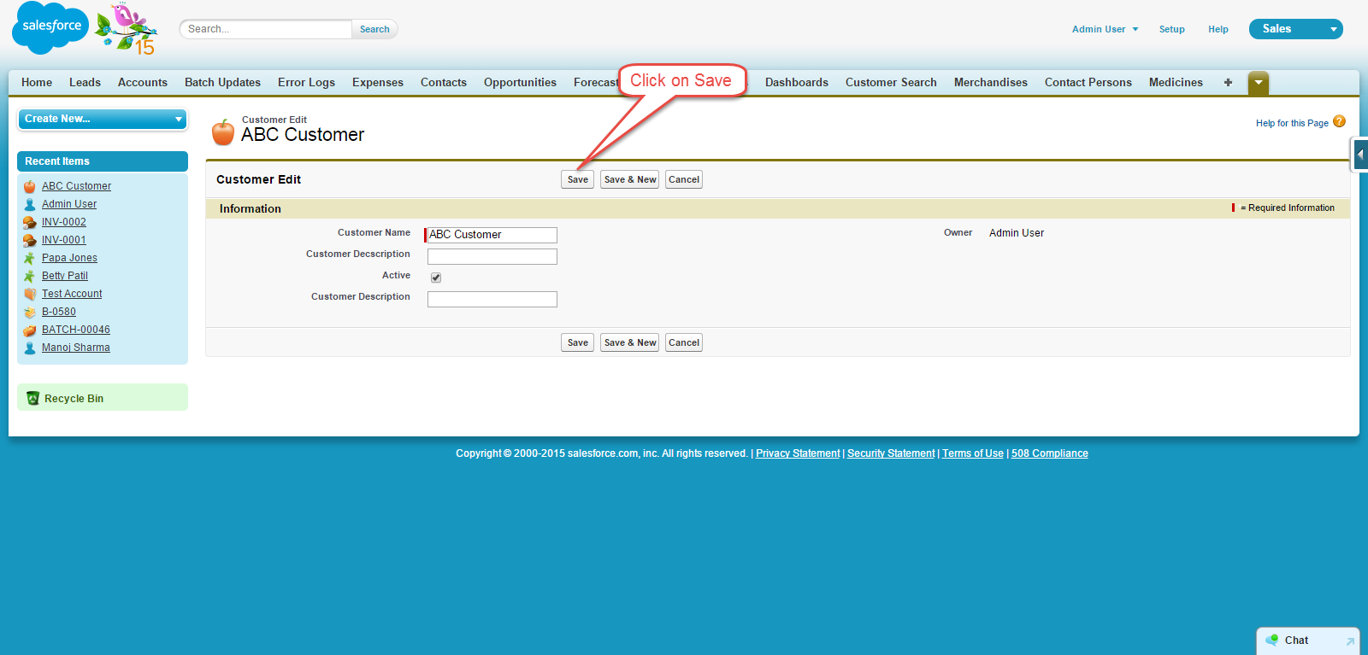Click the Customer Name input field
The width and height of the screenshot is (1368, 655).
[x=492, y=235]
